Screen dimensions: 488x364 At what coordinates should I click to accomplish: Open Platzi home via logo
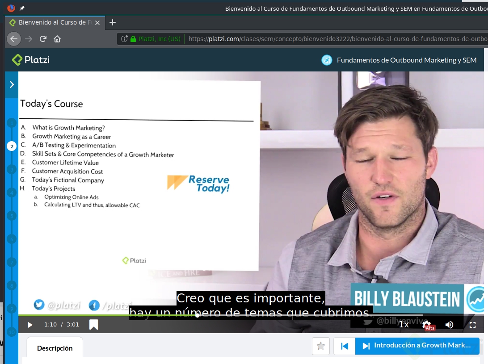[31, 60]
